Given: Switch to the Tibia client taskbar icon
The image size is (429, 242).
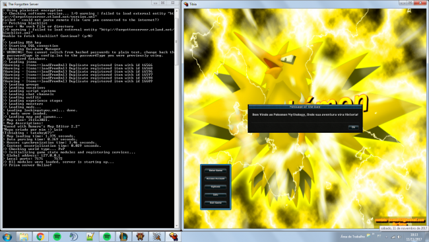Looking at the screenshot, I should click(174, 237).
